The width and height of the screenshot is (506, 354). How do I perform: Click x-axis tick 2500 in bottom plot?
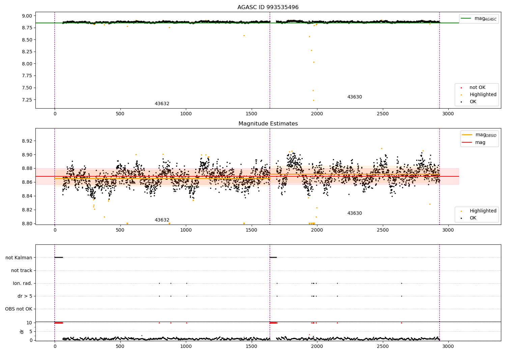click(x=383, y=346)
